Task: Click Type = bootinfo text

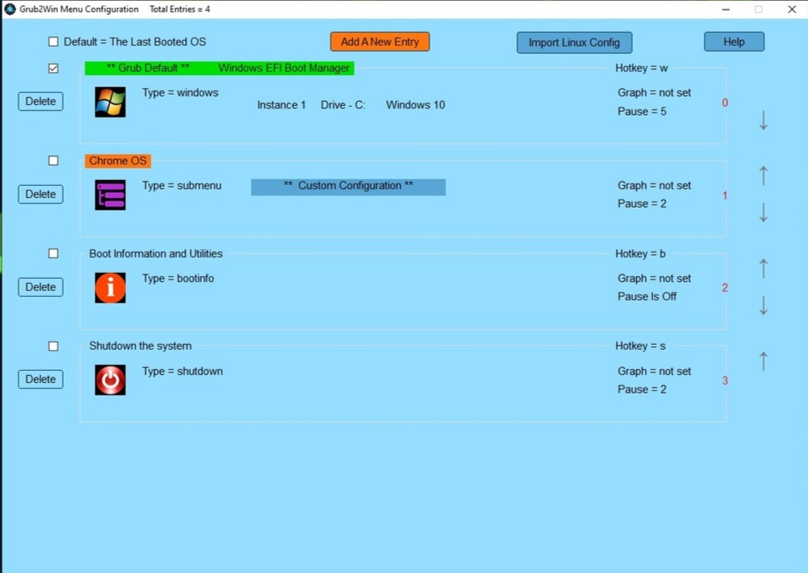Action: tap(179, 278)
